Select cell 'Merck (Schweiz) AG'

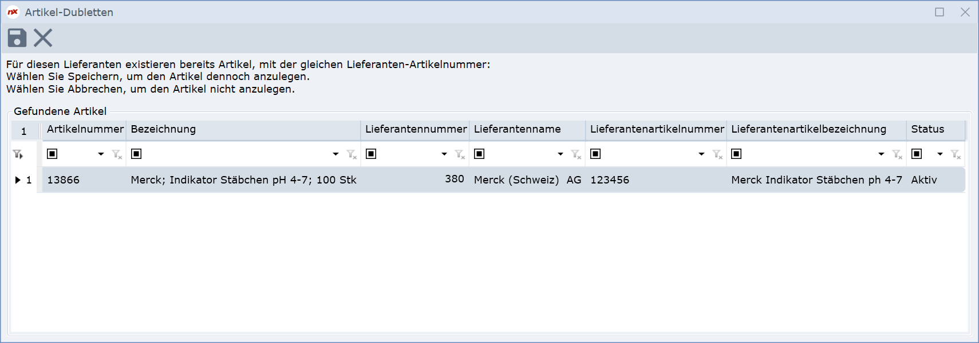click(527, 180)
